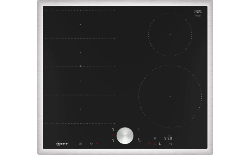Tap the red boost sun symbol

click(x=149, y=143)
